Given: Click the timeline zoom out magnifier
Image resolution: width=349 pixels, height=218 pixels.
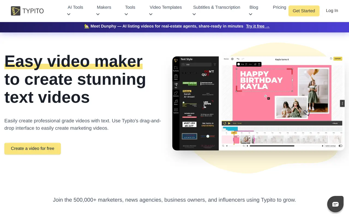Looking at the screenshot, I should pos(223,146).
